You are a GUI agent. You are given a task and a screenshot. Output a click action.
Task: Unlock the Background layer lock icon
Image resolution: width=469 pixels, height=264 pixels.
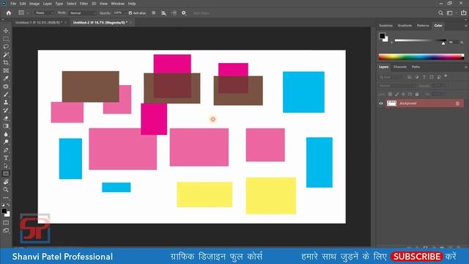pyautogui.click(x=457, y=103)
